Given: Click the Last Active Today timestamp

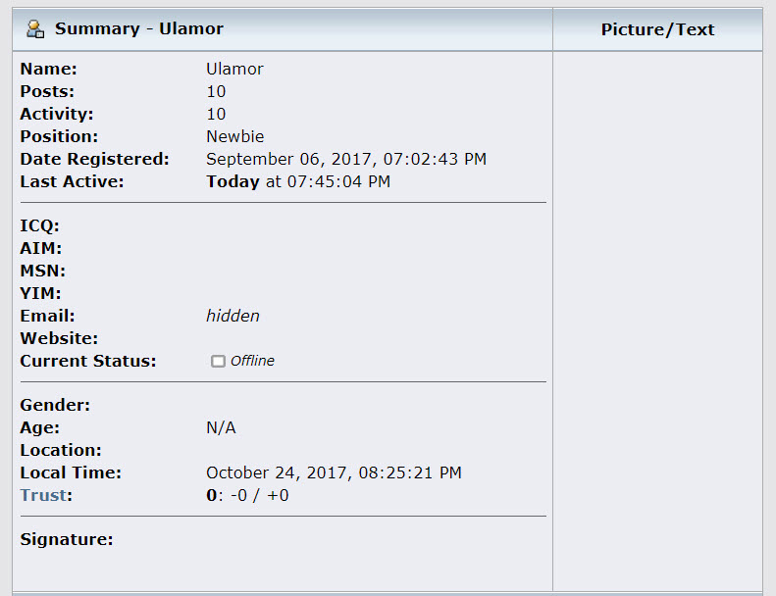Looking at the screenshot, I should [x=298, y=181].
